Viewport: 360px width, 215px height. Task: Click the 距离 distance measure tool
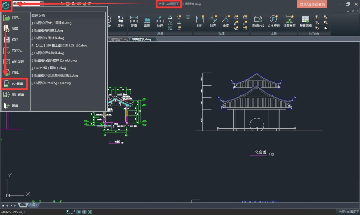134,21
